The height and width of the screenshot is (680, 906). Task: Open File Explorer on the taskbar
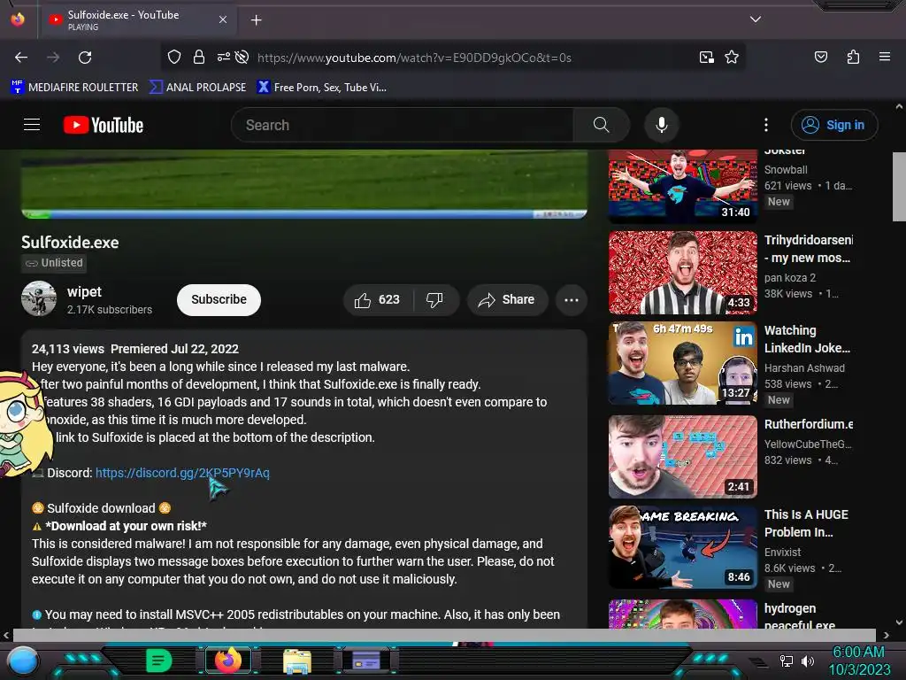tap(297, 661)
